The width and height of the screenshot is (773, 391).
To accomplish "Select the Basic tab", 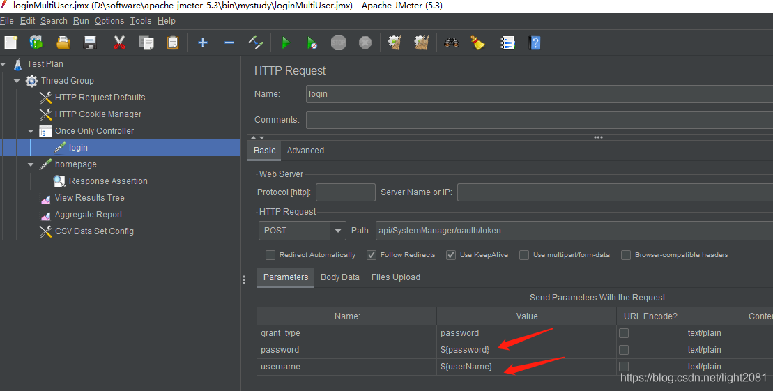I will coord(265,151).
